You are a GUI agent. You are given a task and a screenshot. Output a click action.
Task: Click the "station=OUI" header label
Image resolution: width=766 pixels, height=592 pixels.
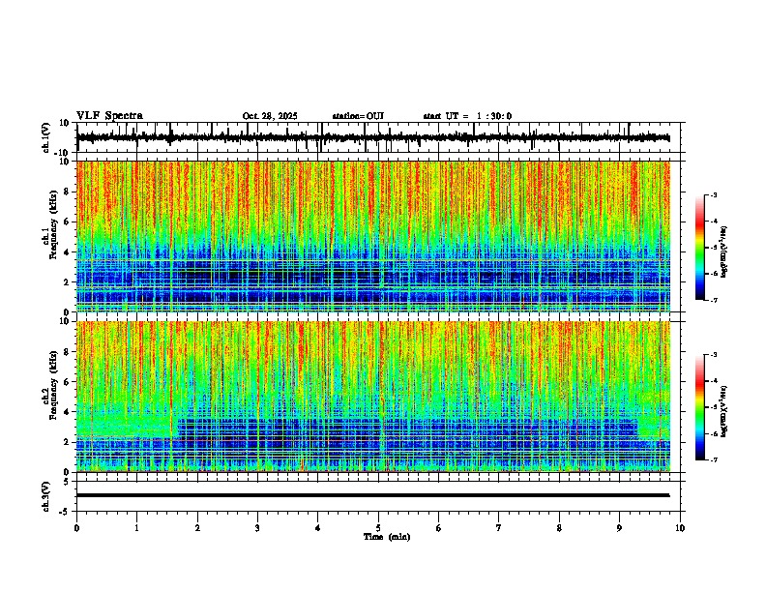coord(358,116)
